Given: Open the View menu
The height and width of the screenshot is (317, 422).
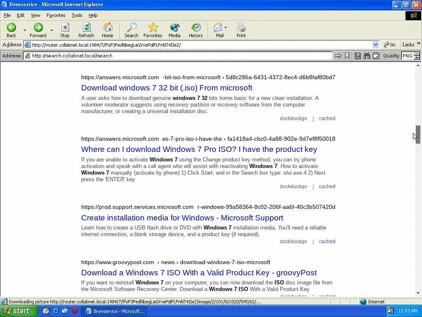Looking at the screenshot, I should click(35, 15).
